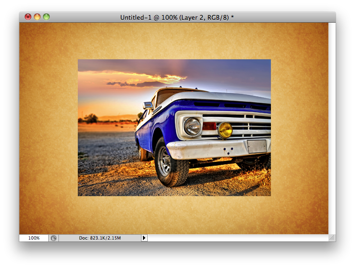Viewport: 355px width, 268px height.
Task: Zoom the window using the green button
Action: pos(46,17)
